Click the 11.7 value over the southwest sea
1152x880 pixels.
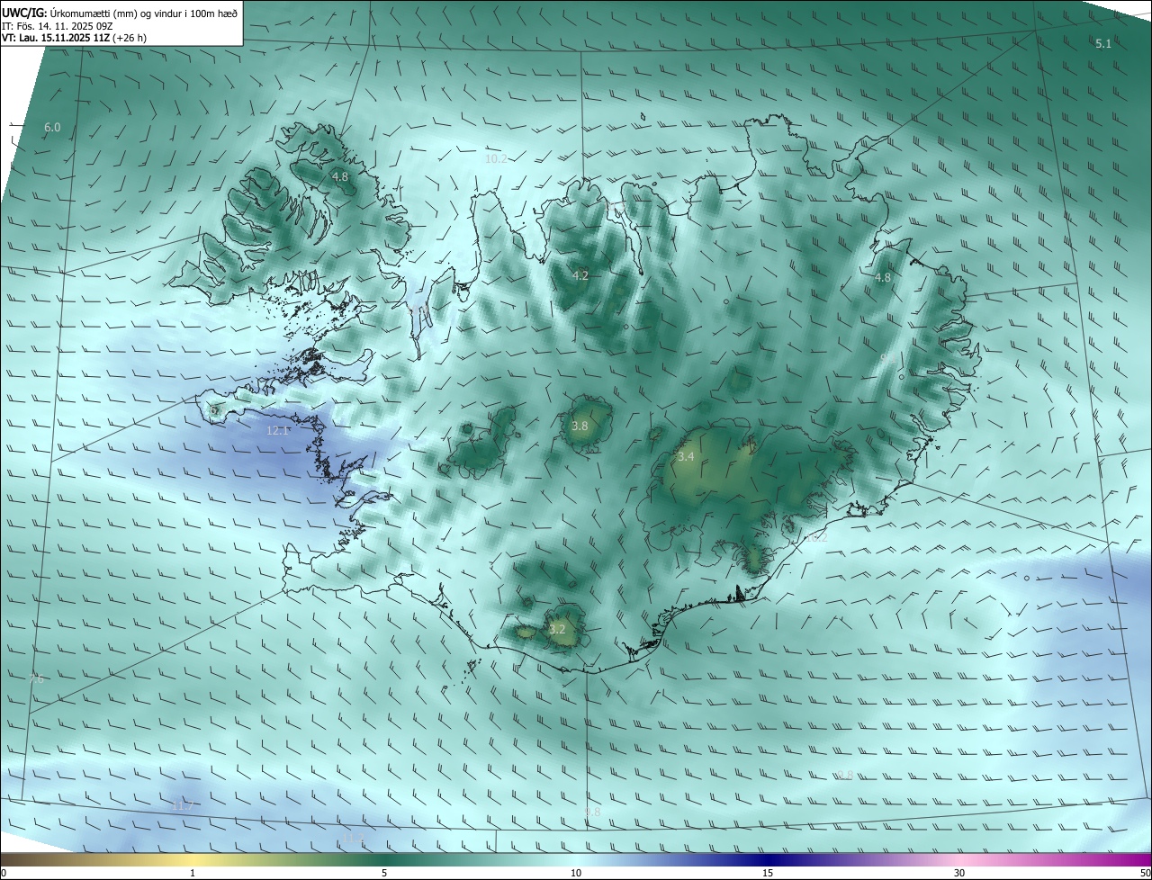tap(183, 805)
